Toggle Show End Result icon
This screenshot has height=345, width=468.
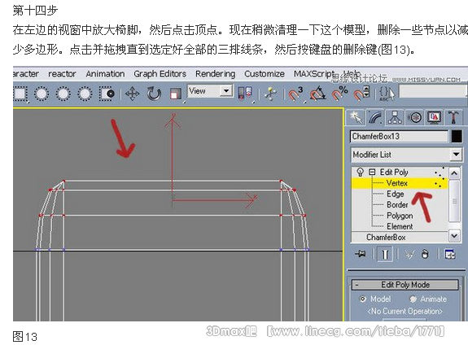point(385,255)
